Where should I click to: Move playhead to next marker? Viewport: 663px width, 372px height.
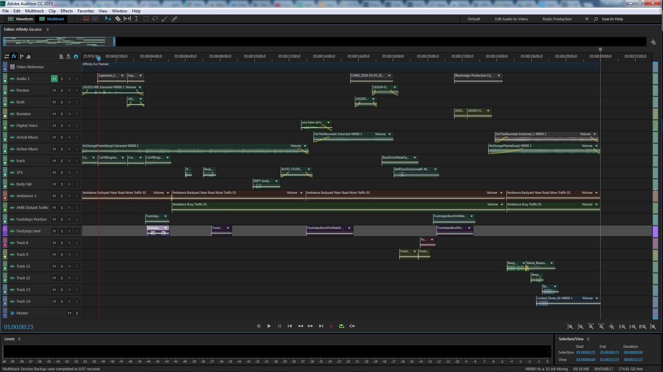[321, 326]
